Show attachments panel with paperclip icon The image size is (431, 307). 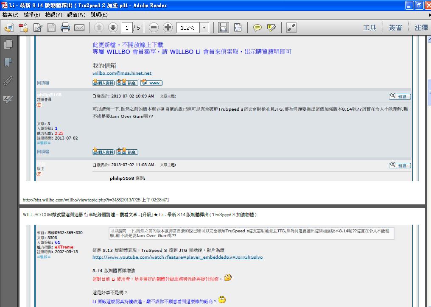click(x=8, y=81)
